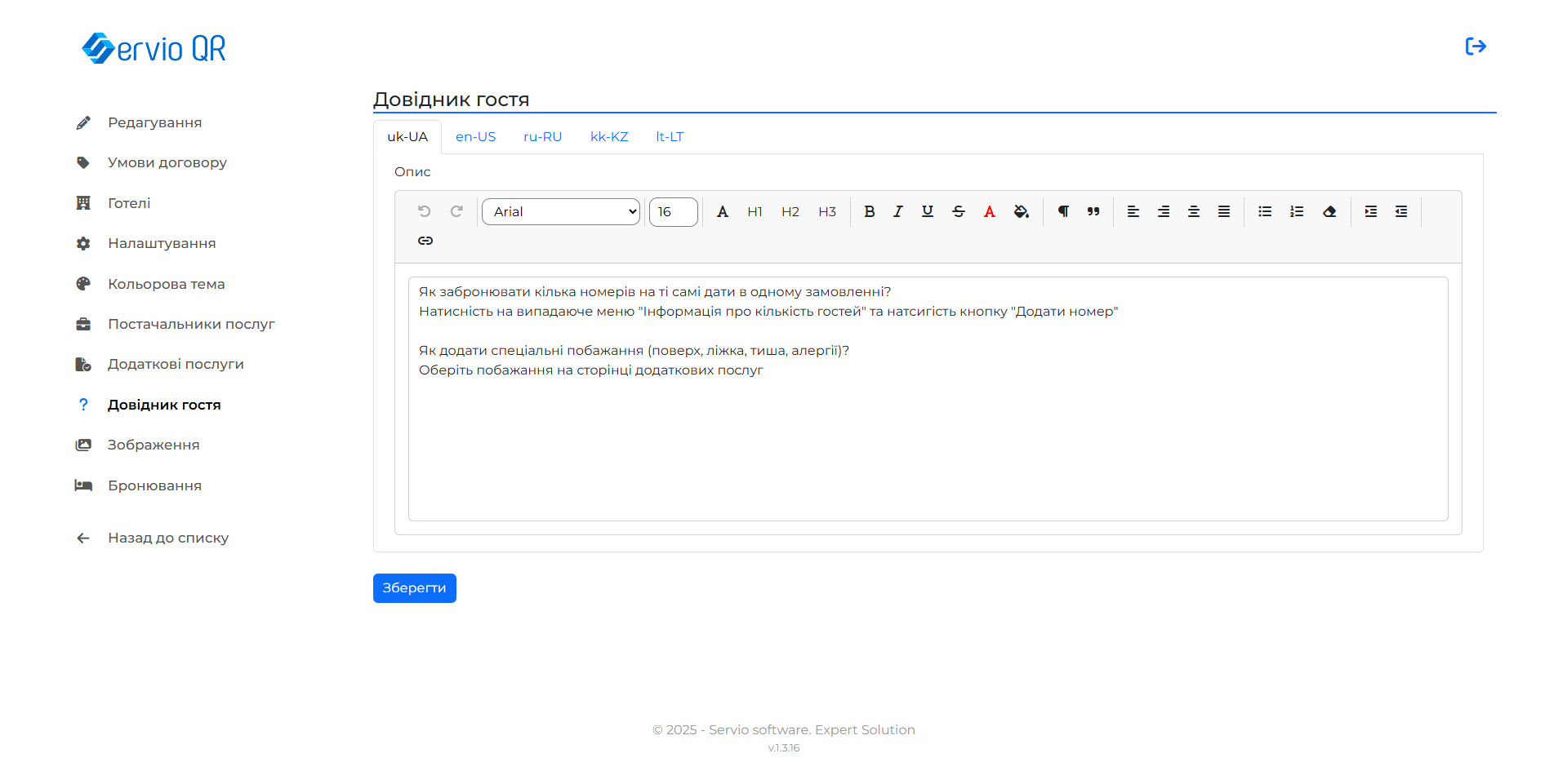Screen dimensions: 1567x771
Task: Insert a bulleted list
Action: click(x=1265, y=211)
